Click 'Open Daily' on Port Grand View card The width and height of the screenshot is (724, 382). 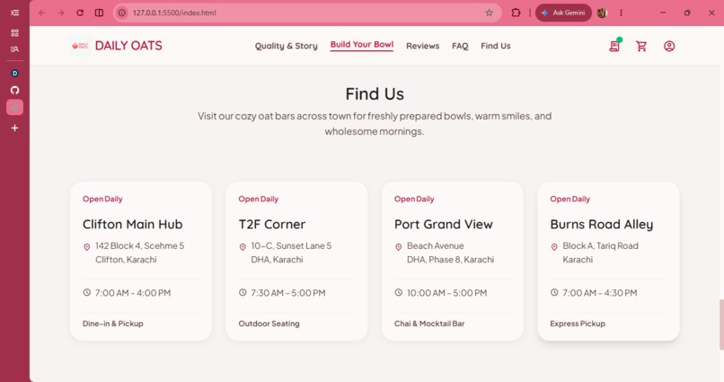click(414, 199)
